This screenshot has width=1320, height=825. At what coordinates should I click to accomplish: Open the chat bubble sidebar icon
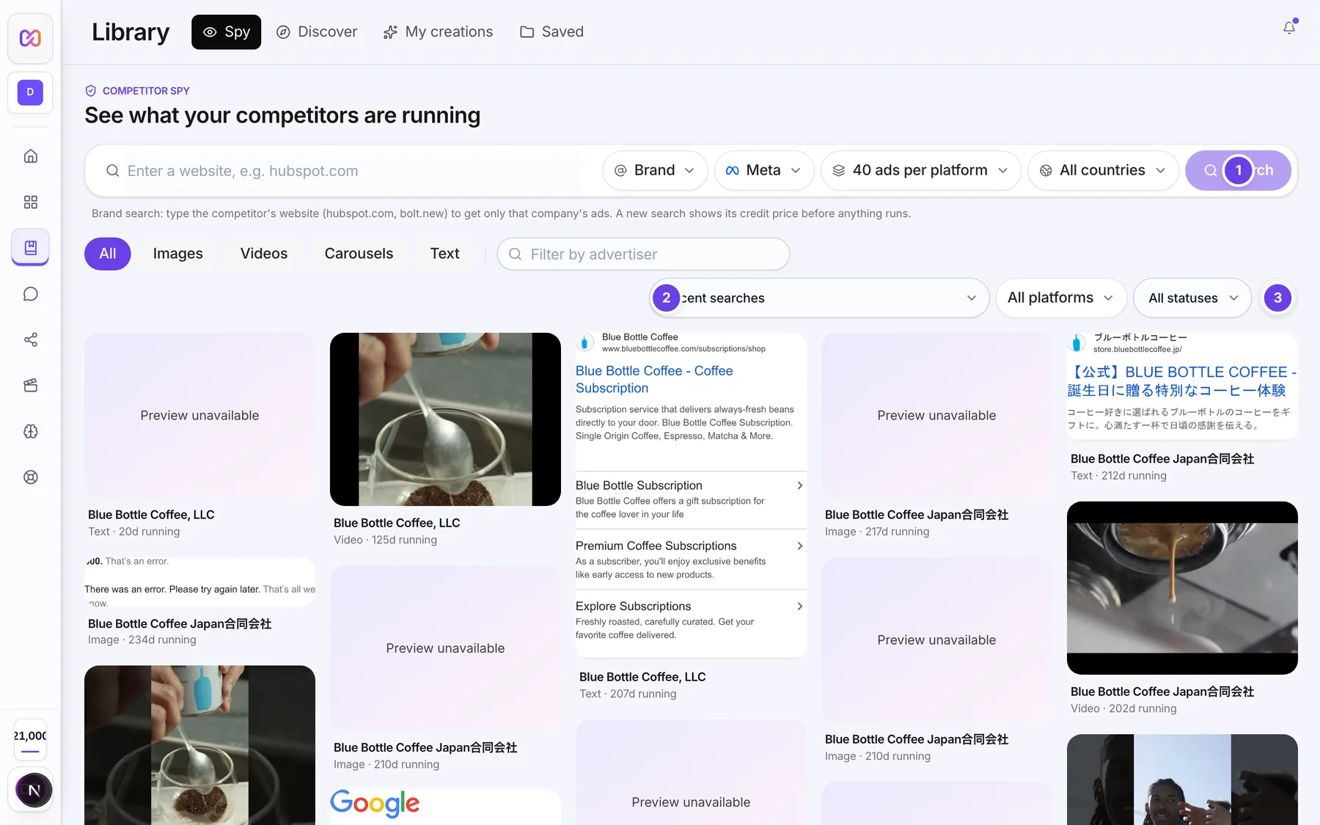click(x=30, y=294)
